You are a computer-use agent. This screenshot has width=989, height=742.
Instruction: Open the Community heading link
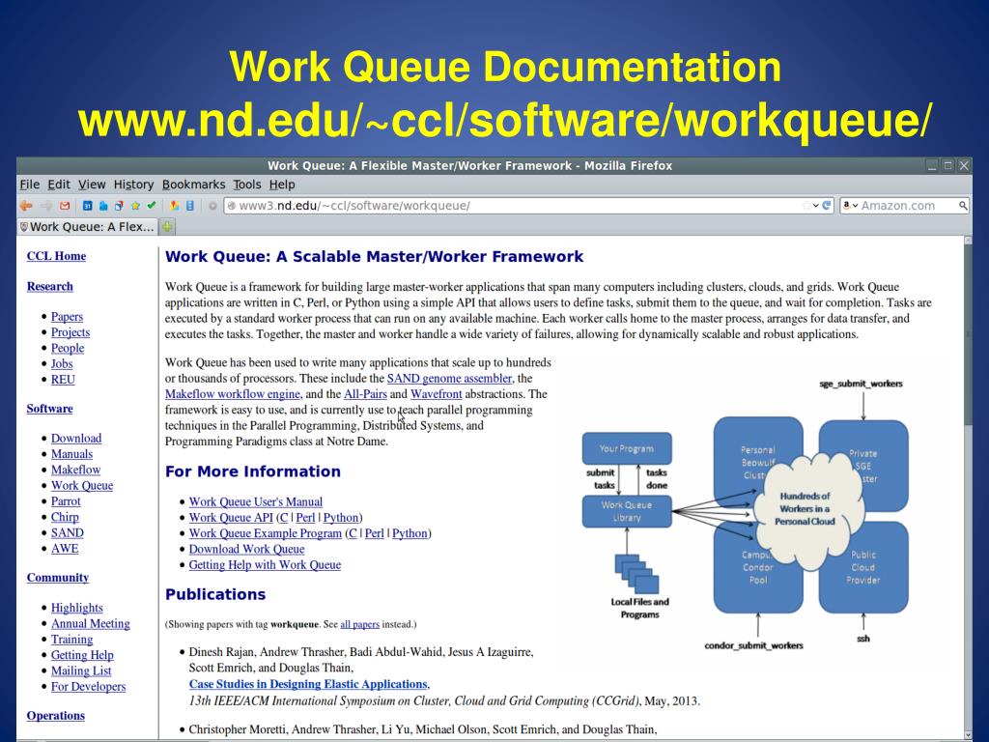[57, 578]
